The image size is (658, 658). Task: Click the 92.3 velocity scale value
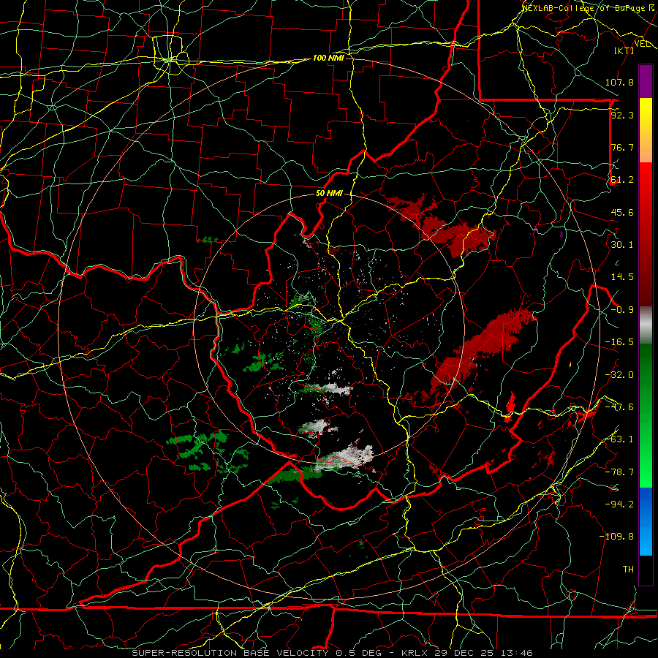pyautogui.click(x=622, y=115)
